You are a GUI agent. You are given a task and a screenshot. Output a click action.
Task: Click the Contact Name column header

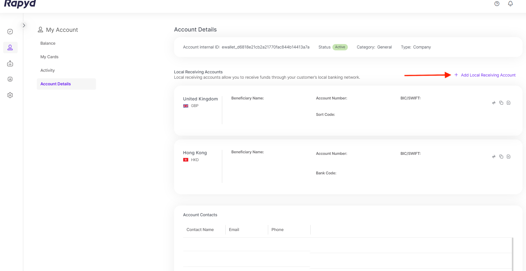pyautogui.click(x=200, y=230)
